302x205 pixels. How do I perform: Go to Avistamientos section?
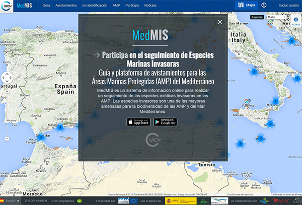tap(66, 6)
